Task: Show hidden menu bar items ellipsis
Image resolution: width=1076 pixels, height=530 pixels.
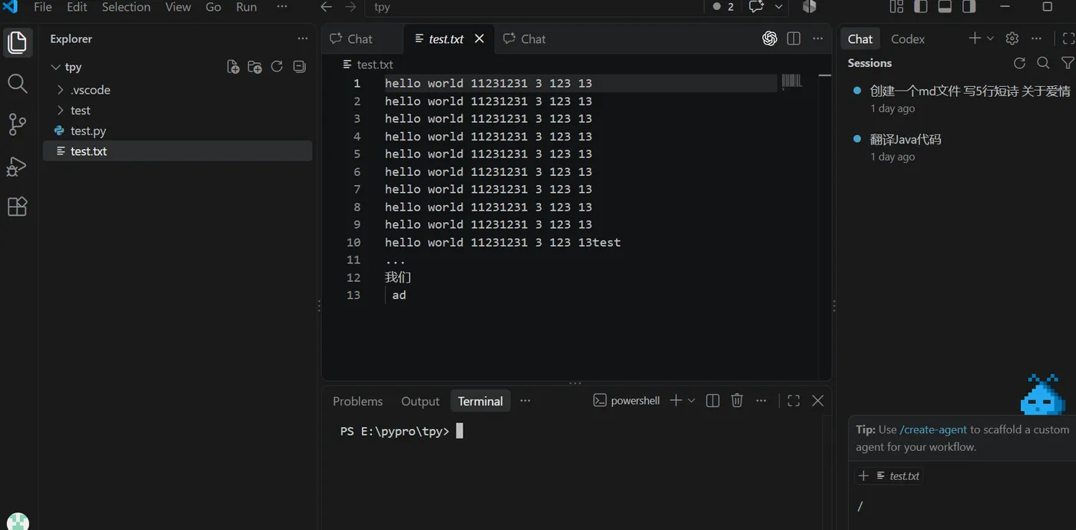Action: [x=282, y=7]
